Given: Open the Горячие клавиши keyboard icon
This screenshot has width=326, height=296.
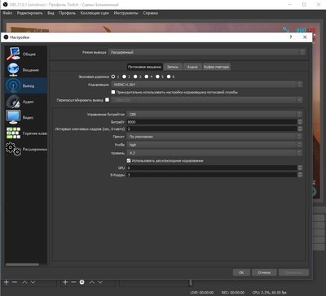Looking at the screenshot, I should tap(13, 133).
